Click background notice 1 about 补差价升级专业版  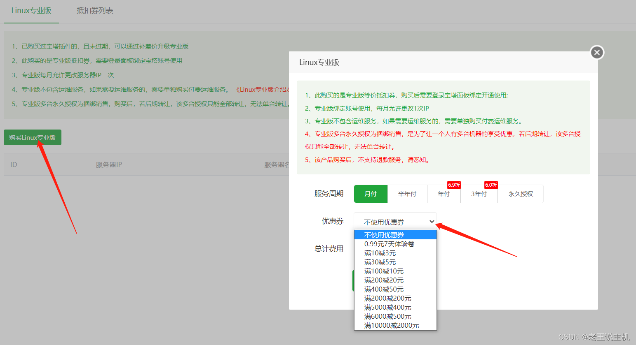tap(100, 46)
